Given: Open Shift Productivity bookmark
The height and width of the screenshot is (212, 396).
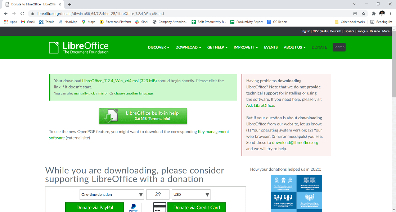Looking at the screenshot, I should [x=209, y=22].
